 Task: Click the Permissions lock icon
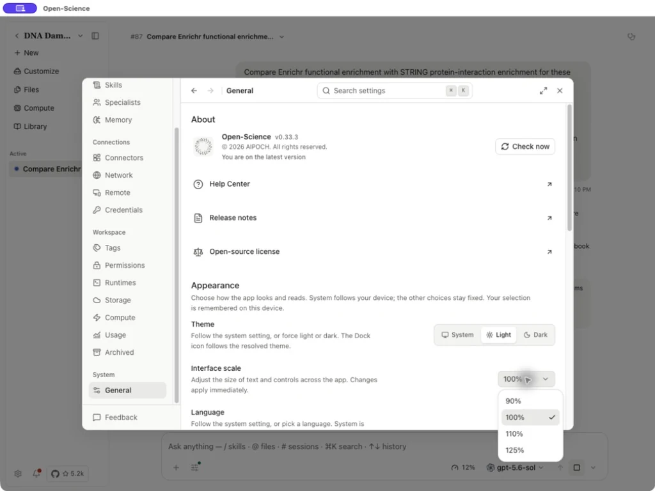click(x=97, y=265)
